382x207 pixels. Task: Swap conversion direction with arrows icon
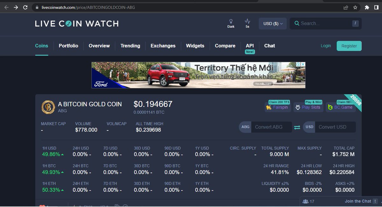[x=297, y=127]
